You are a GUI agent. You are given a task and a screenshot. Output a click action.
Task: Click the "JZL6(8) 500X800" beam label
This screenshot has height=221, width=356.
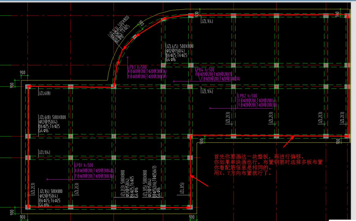point(52,117)
